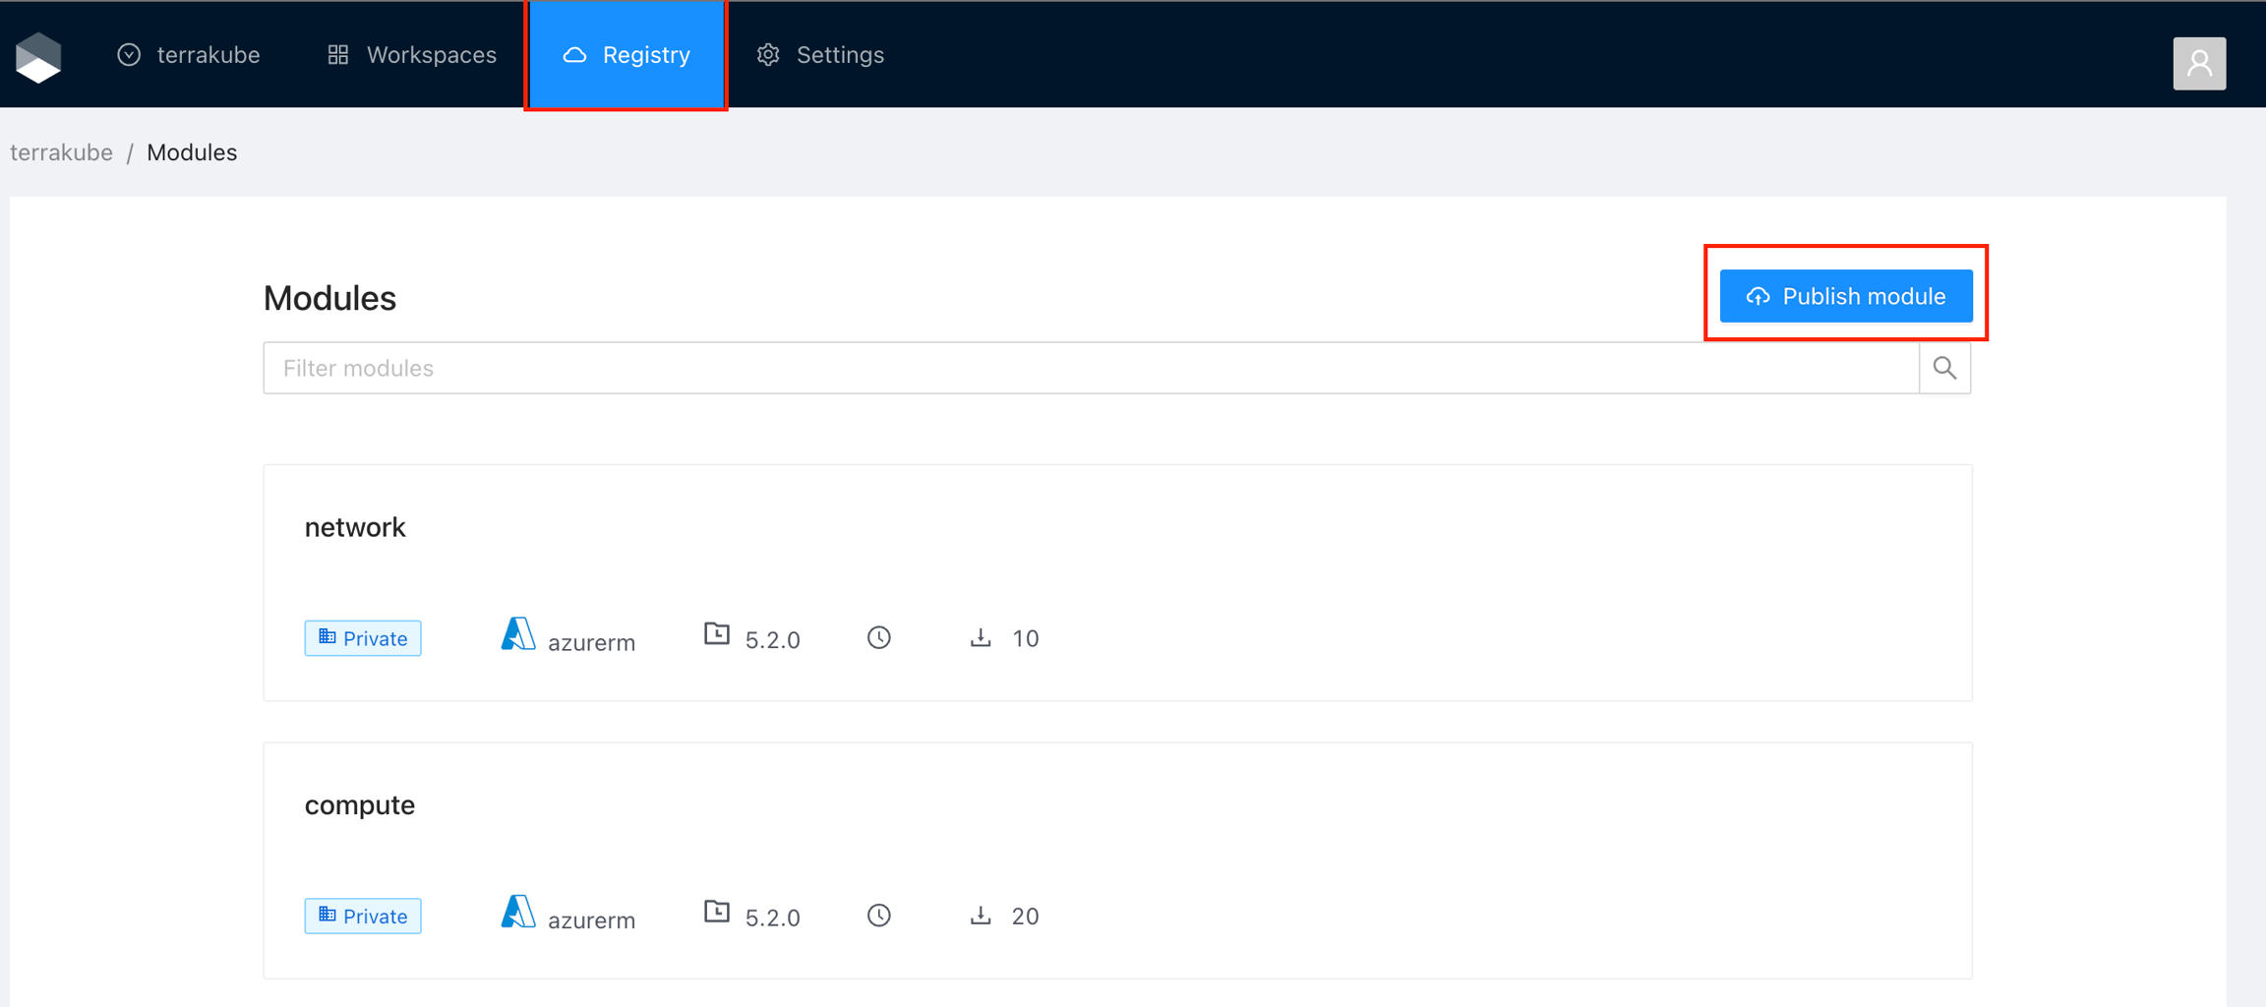
Task: Click the Private tag on compute module
Action: pyautogui.click(x=363, y=916)
